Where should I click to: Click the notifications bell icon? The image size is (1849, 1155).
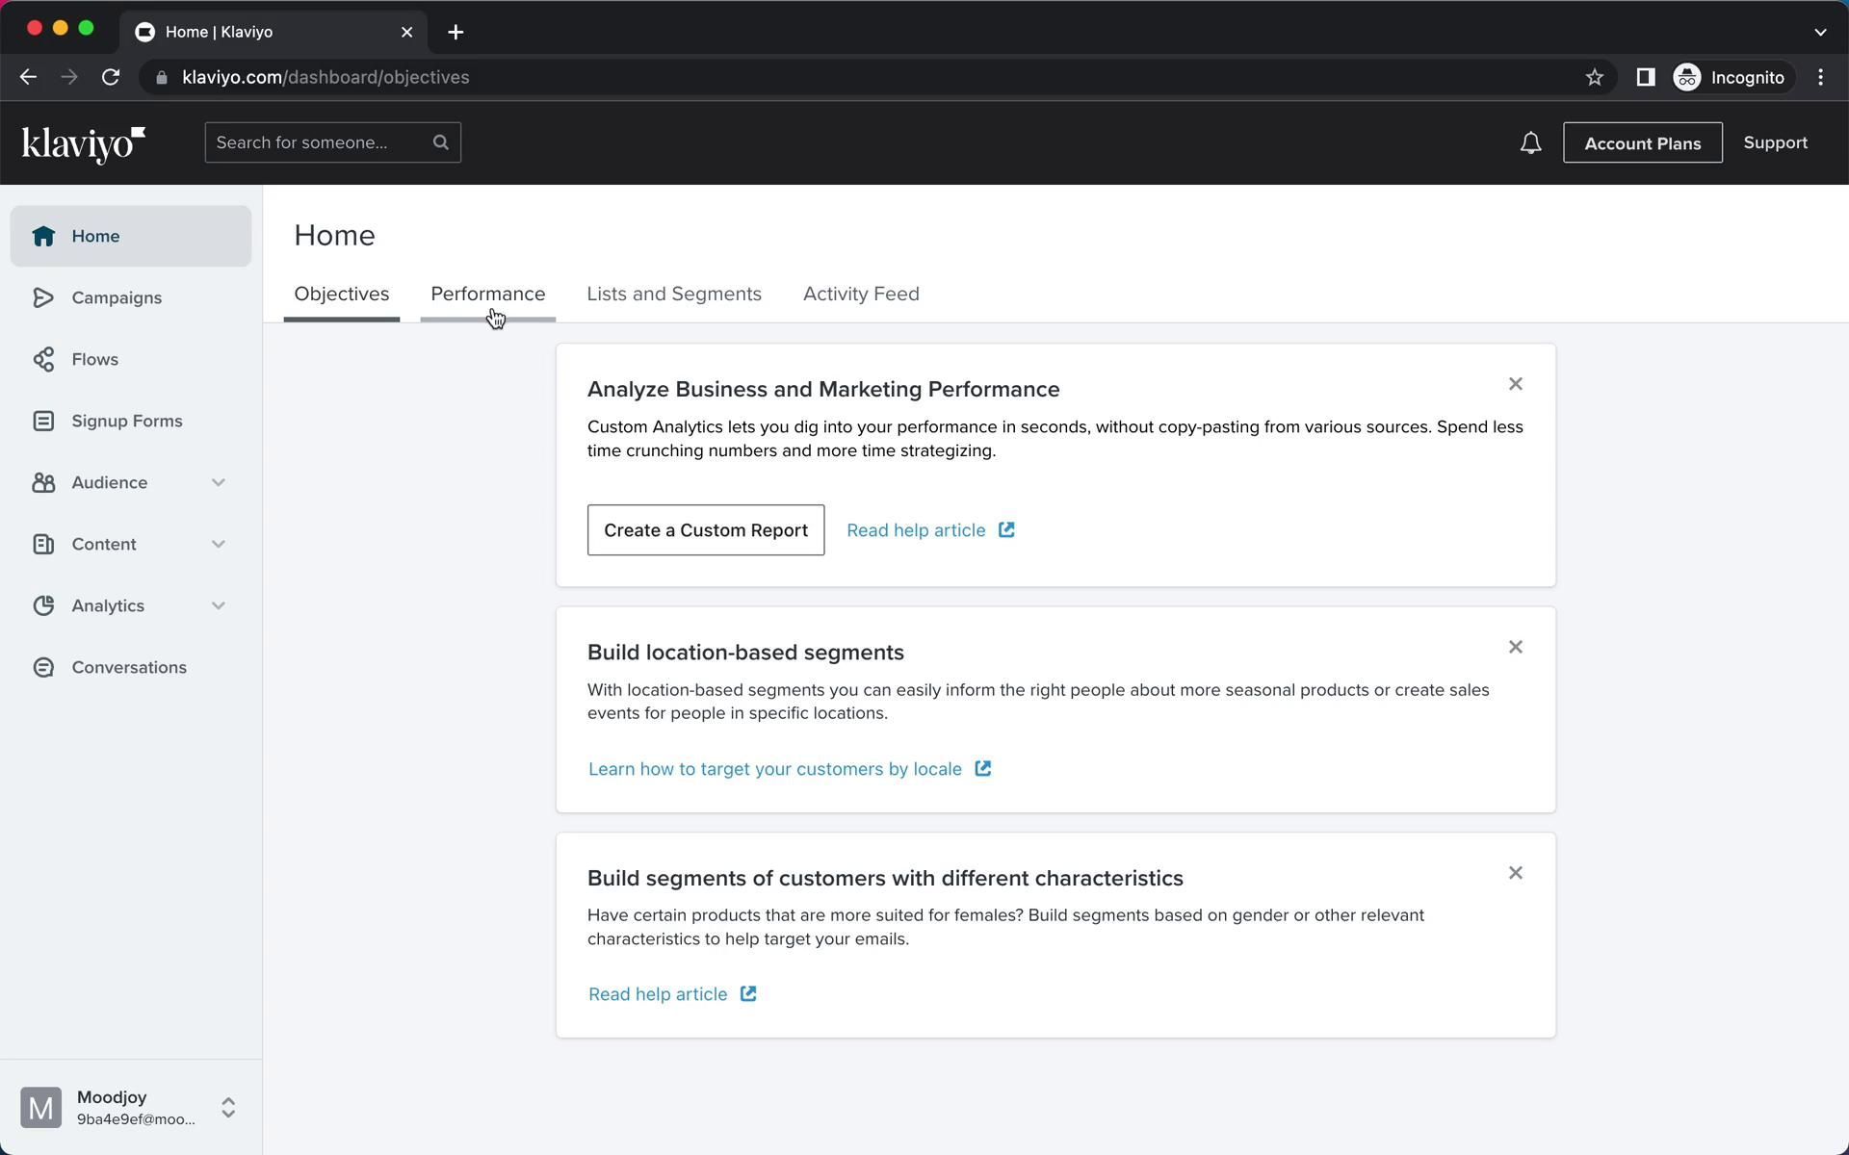(1530, 143)
